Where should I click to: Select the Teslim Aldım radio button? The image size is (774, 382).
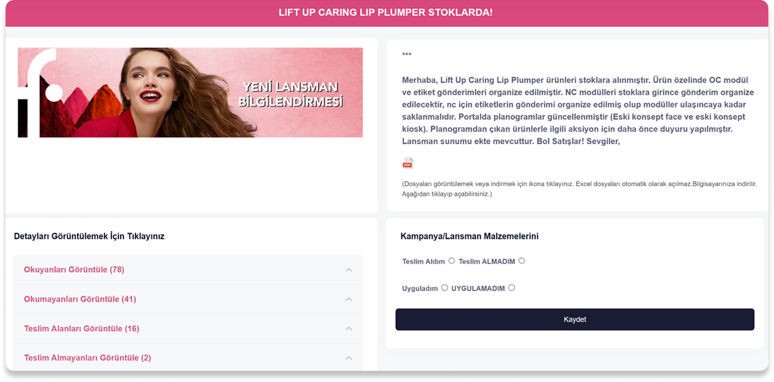pyautogui.click(x=451, y=260)
